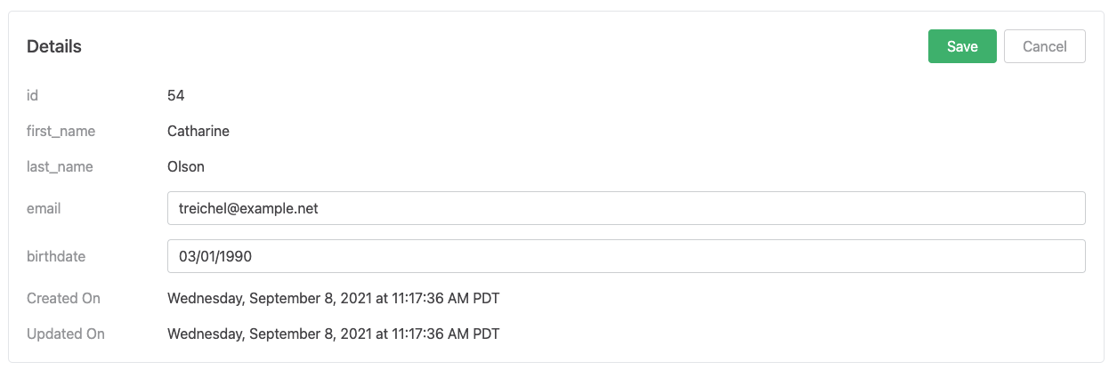1117x378 pixels.
Task: Click the last name value Olson
Action: 186,166
